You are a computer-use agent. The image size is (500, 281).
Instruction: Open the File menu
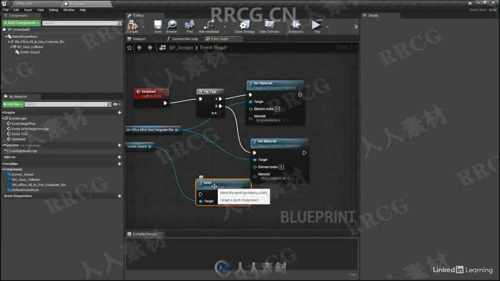[6, 10]
